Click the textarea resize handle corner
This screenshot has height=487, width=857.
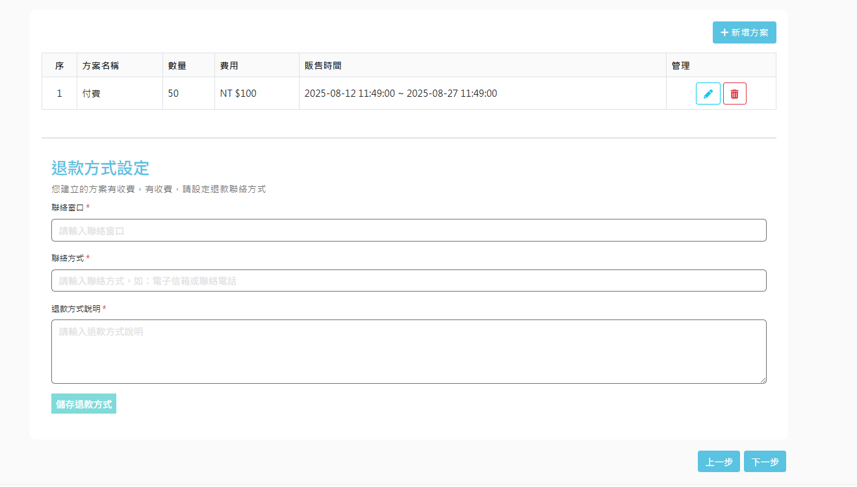pyautogui.click(x=762, y=379)
